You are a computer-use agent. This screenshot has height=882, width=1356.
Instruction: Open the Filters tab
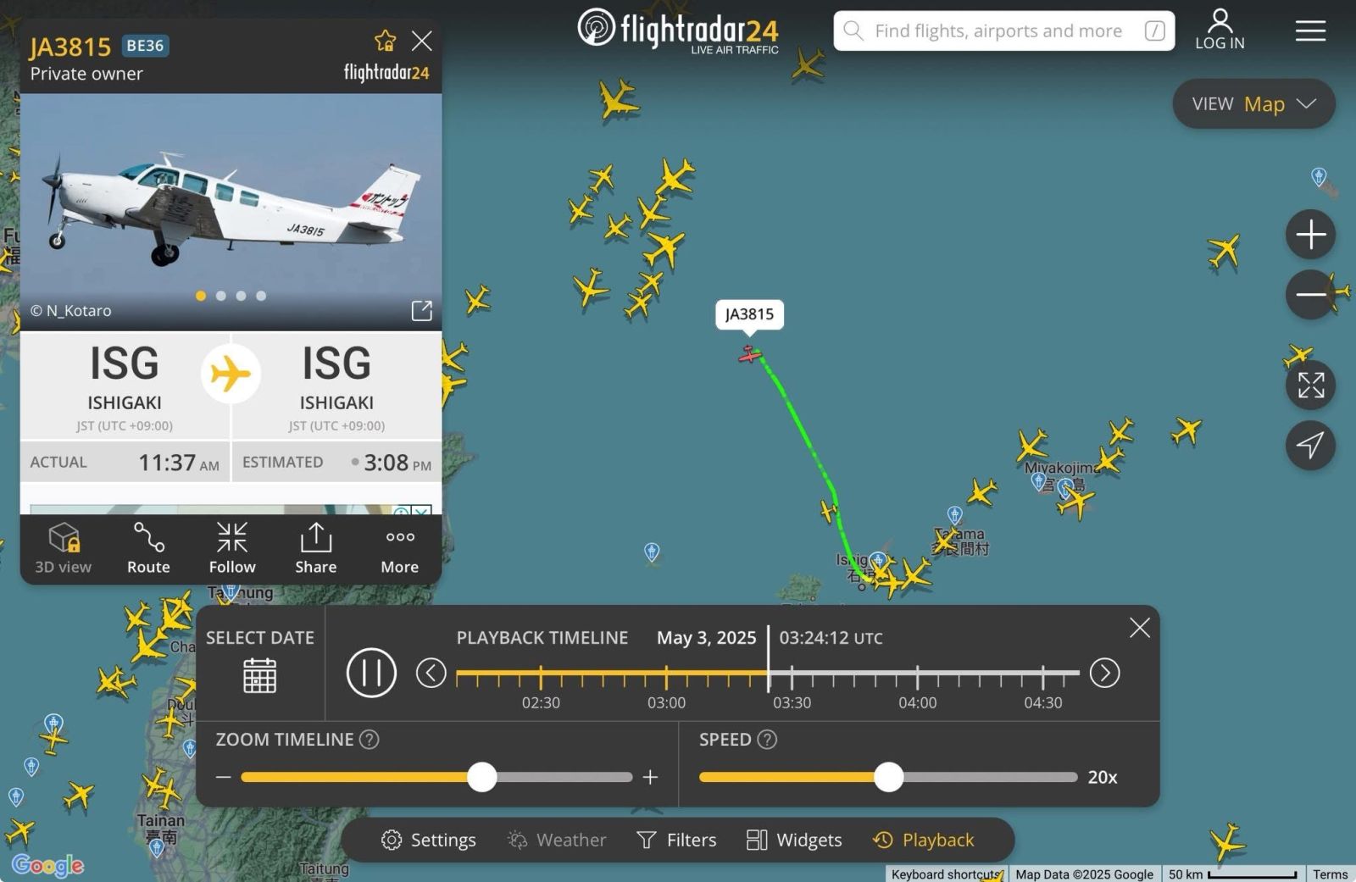click(676, 840)
